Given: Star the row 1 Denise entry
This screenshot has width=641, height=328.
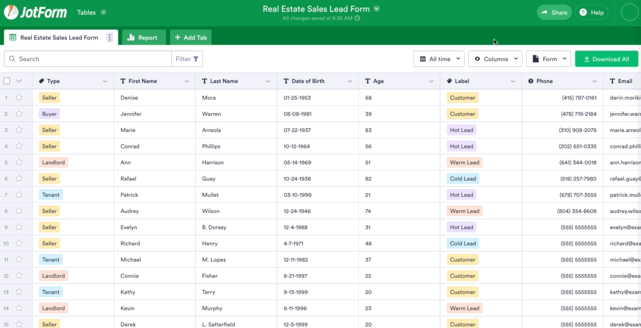Looking at the screenshot, I should coord(19,98).
